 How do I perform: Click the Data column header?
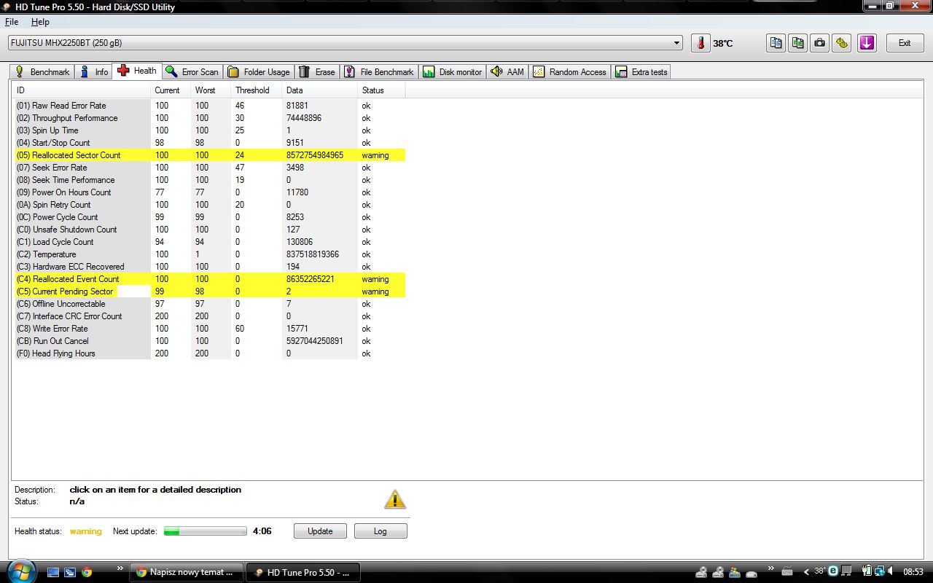point(319,90)
